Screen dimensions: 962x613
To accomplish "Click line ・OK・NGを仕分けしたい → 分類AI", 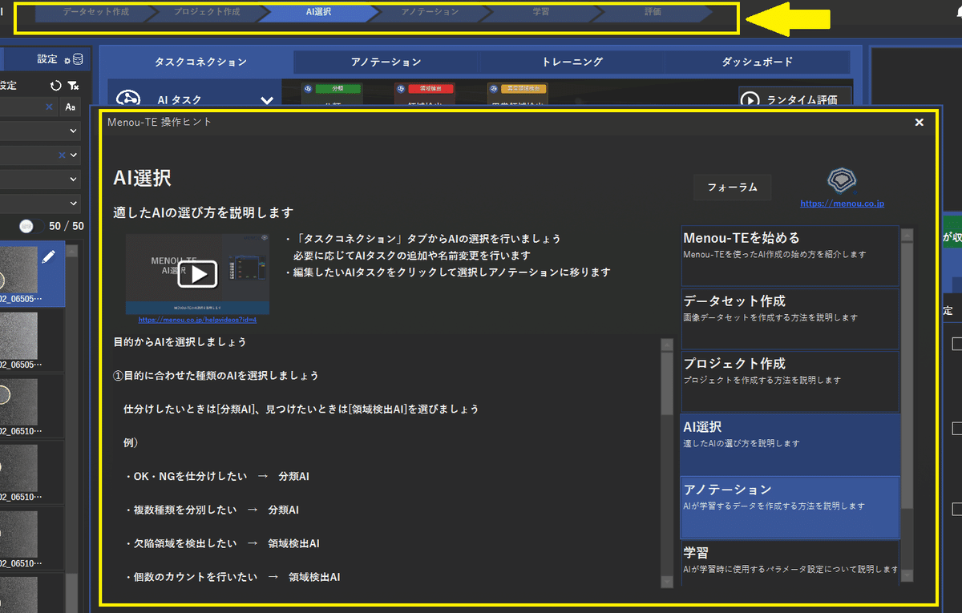I will pyautogui.click(x=216, y=476).
